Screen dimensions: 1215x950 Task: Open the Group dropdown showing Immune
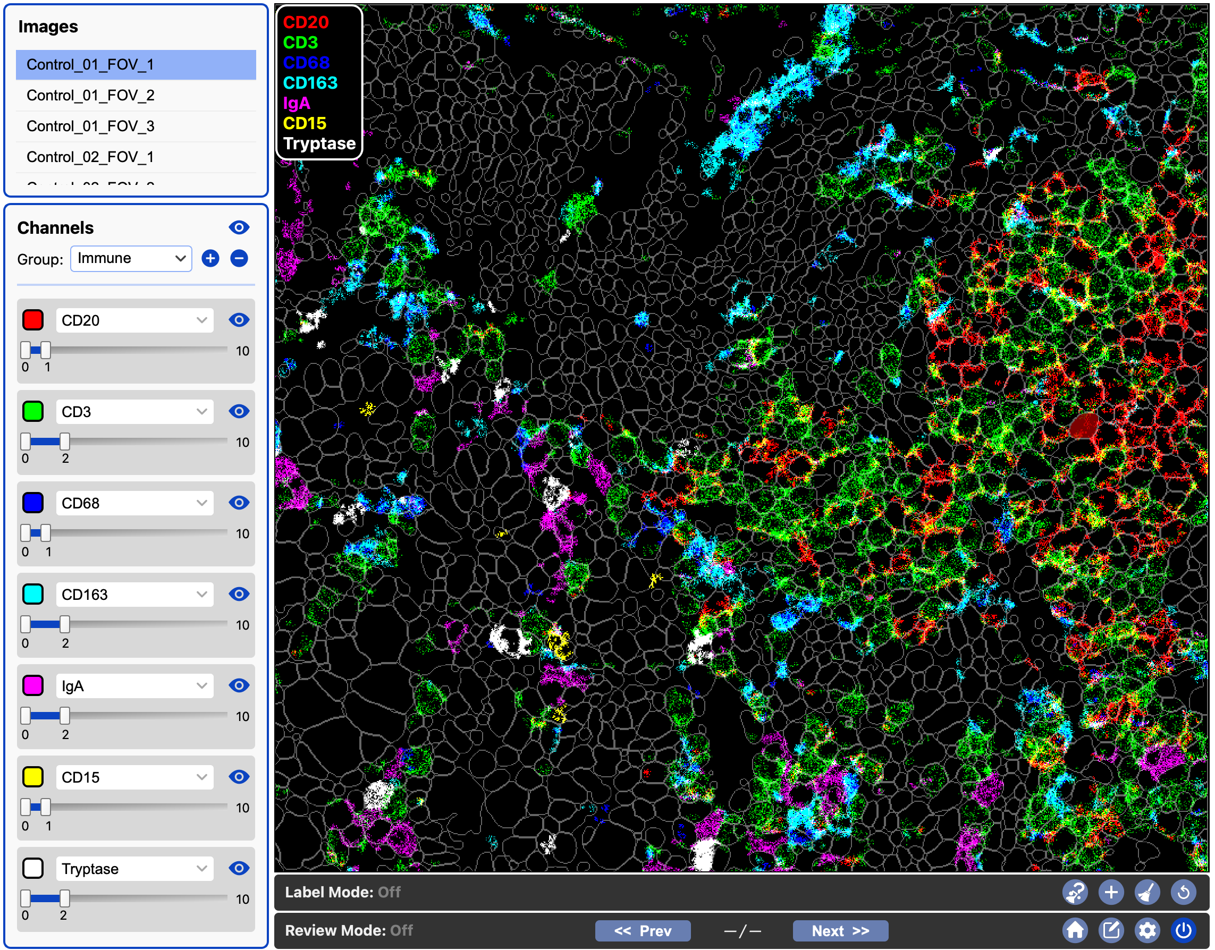(x=131, y=258)
